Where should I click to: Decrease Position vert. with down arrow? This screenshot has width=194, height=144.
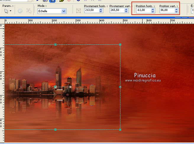(x=177, y=11)
